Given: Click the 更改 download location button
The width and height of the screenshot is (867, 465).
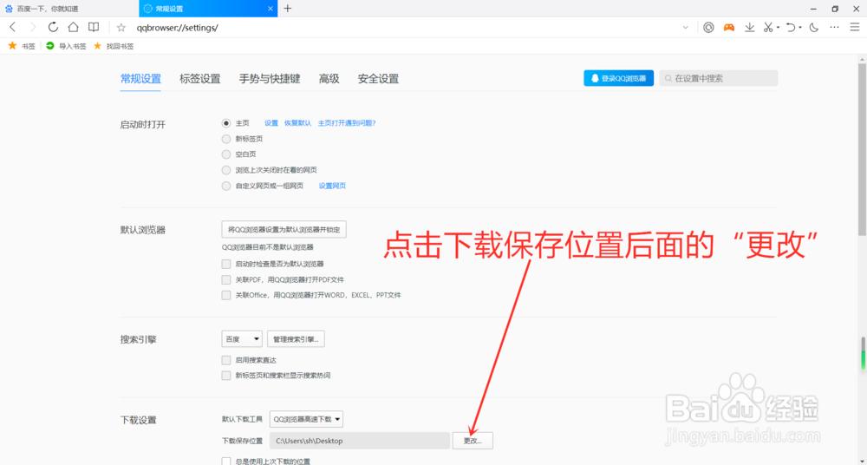Looking at the screenshot, I should (473, 441).
